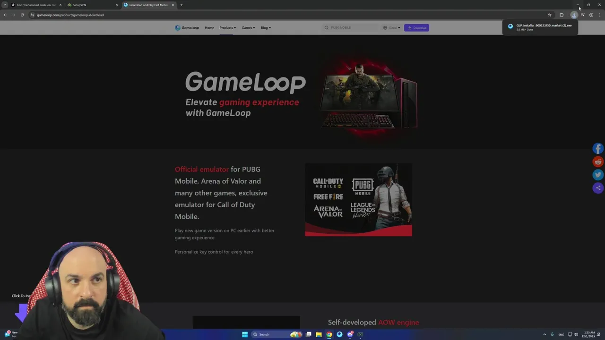Close the TikTok 'mohammad enab' tab

click(x=60, y=5)
